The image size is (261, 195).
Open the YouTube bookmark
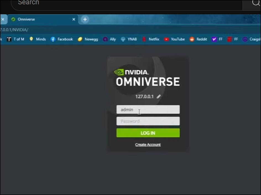(174, 39)
